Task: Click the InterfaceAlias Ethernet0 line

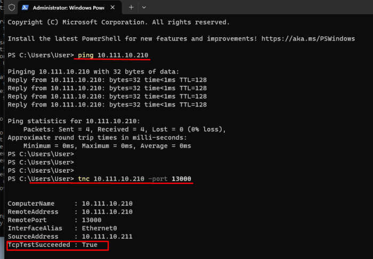Action: [62, 228]
